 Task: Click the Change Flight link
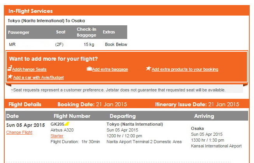click(x=19, y=132)
